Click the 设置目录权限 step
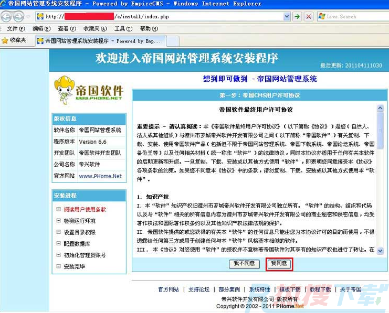This screenshot has width=389, height=313. [x=80, y=232]
